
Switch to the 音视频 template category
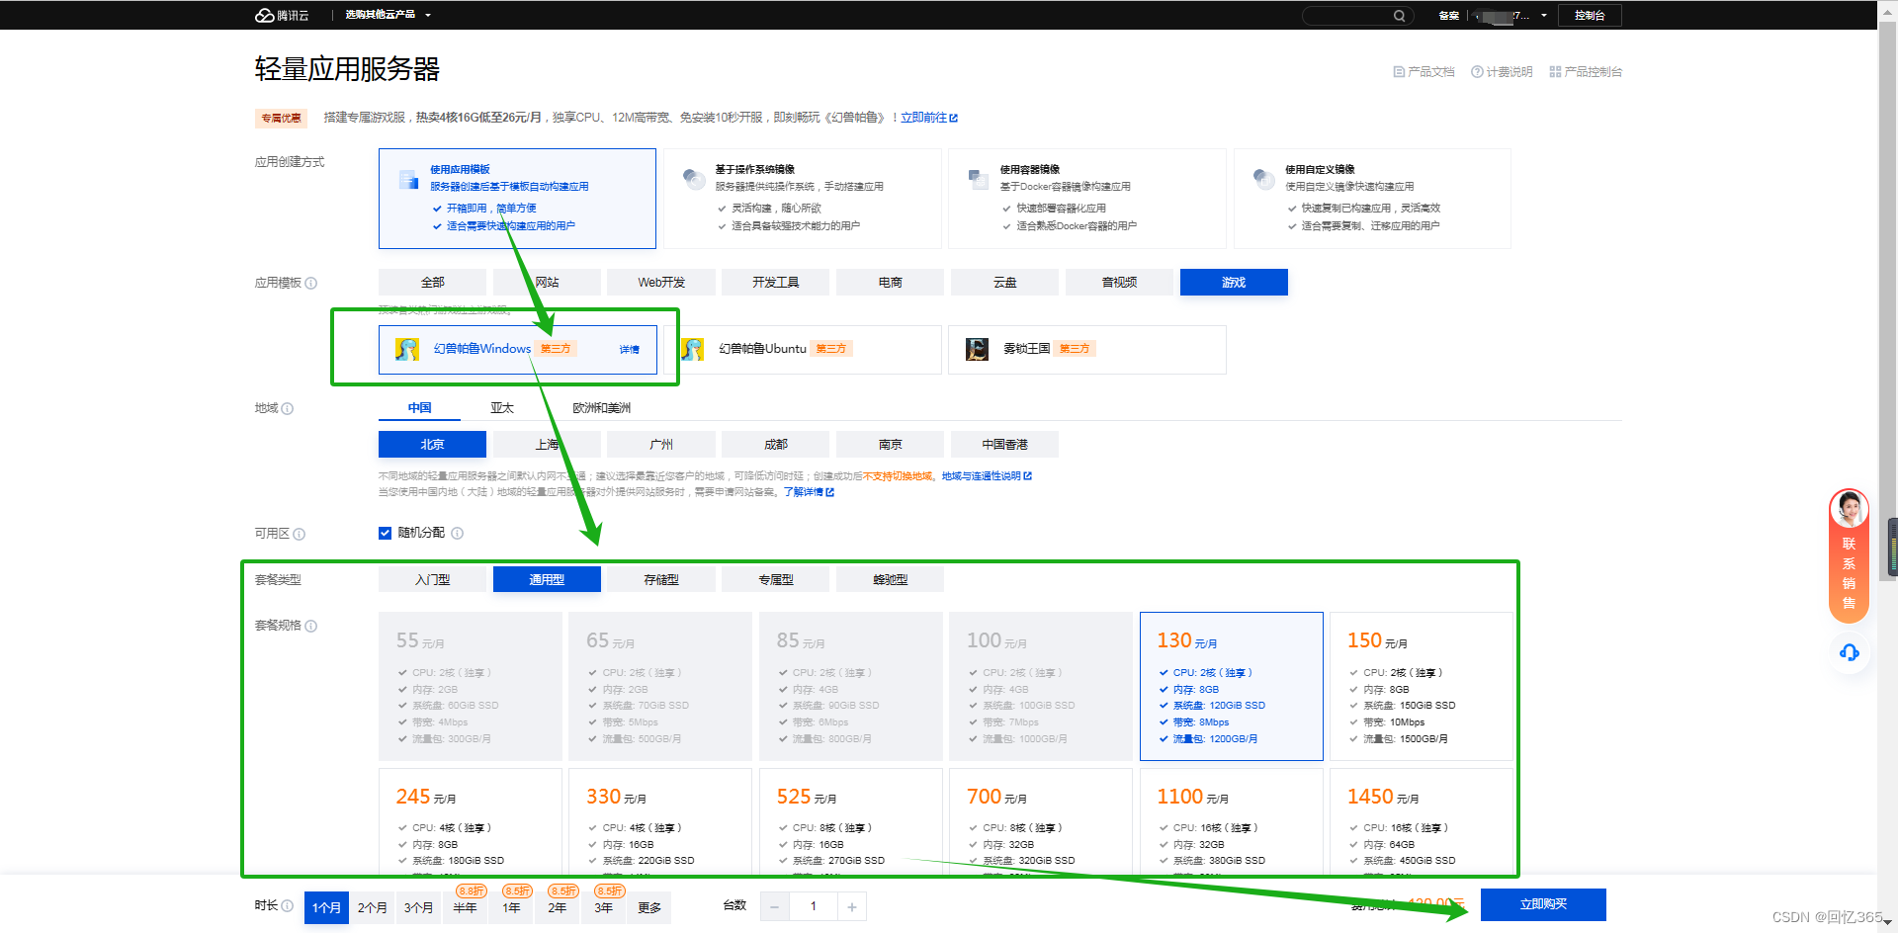coord(1120,283)
